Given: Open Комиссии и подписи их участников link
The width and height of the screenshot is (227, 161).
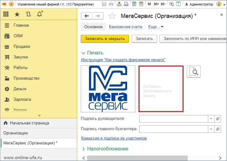Looking at the screenshot, I should 114,138.
